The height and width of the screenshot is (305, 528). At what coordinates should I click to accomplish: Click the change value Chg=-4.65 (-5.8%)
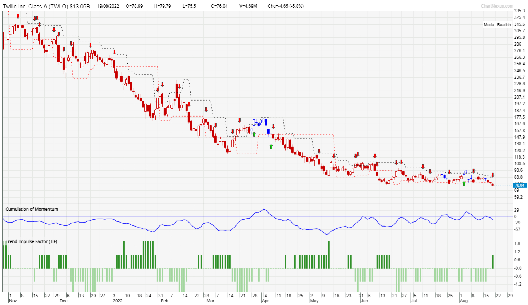click(286, 6)
